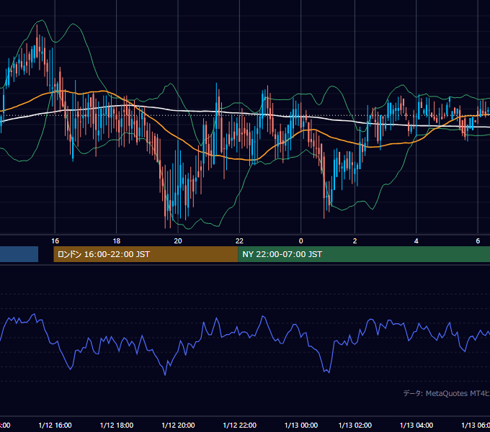Click the '1/12 20:00' date label
The height and width of the screenshot is (432, 490).
click(178, 425)
